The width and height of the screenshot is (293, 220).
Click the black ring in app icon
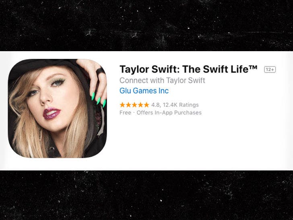click(x=100, y=71)
